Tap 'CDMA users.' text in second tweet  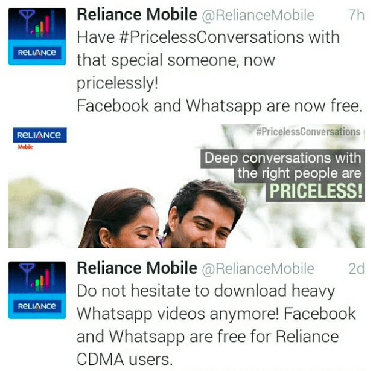point(125,360)
